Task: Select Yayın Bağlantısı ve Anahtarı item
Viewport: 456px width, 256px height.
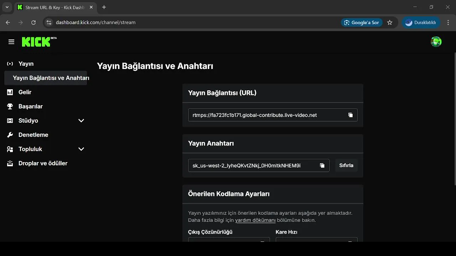Action: tap(51, 78)
